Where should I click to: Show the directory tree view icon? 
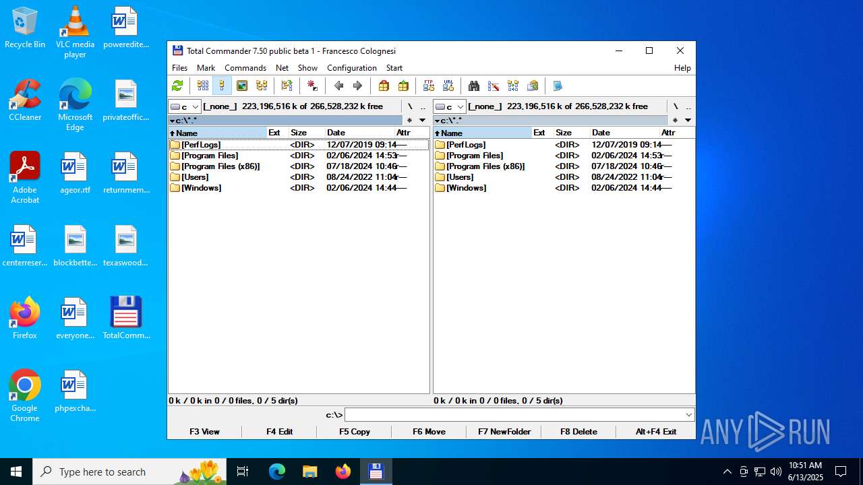[262, 86]
